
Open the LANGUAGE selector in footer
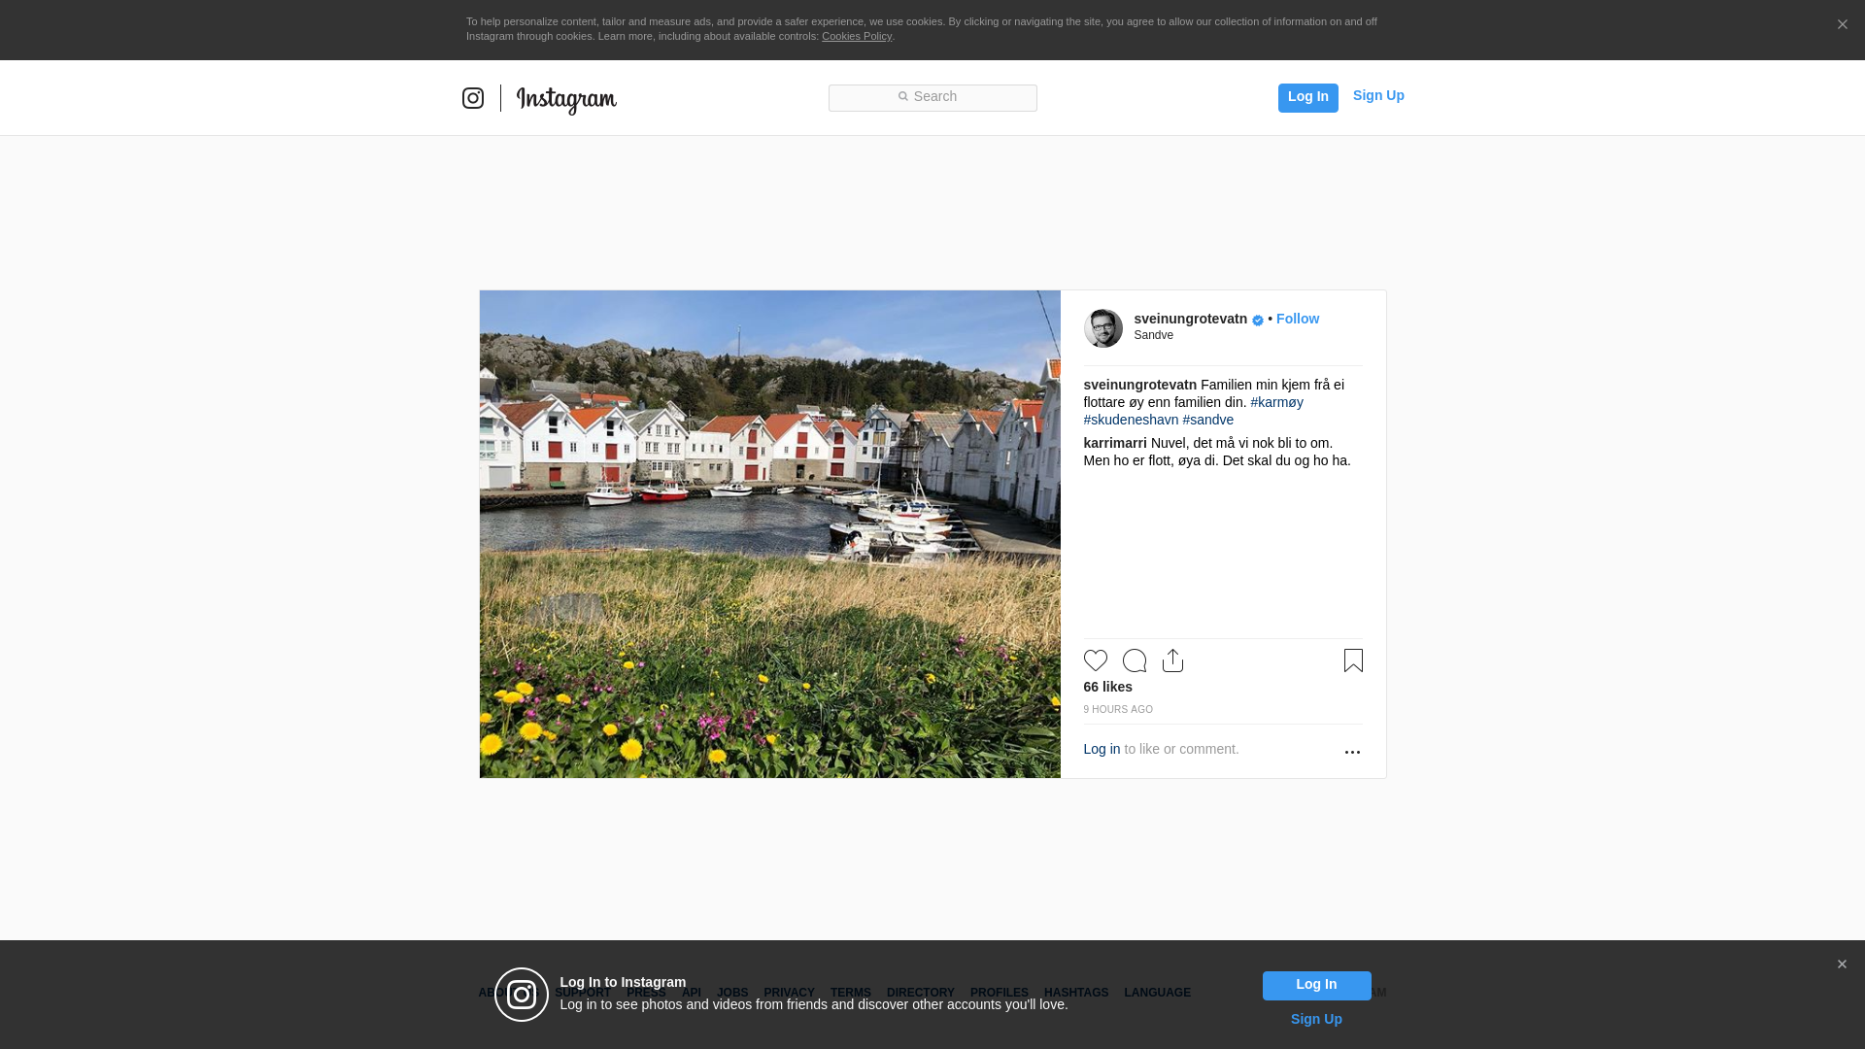[1157, 993]
